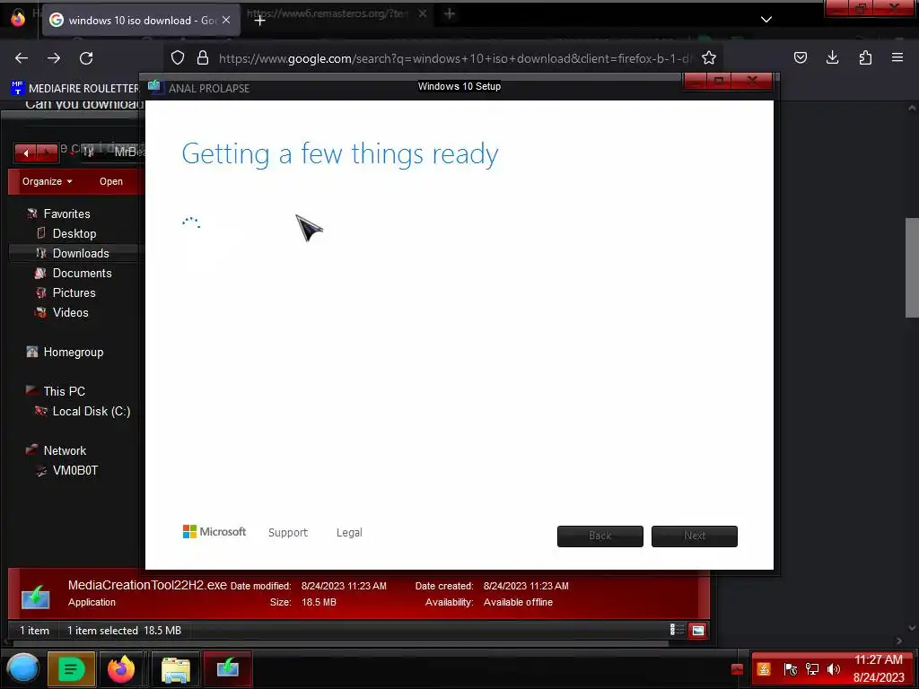Switch to the windows 10 iso download tab
The width and height of the screenshot is (919, 689).
141,20
